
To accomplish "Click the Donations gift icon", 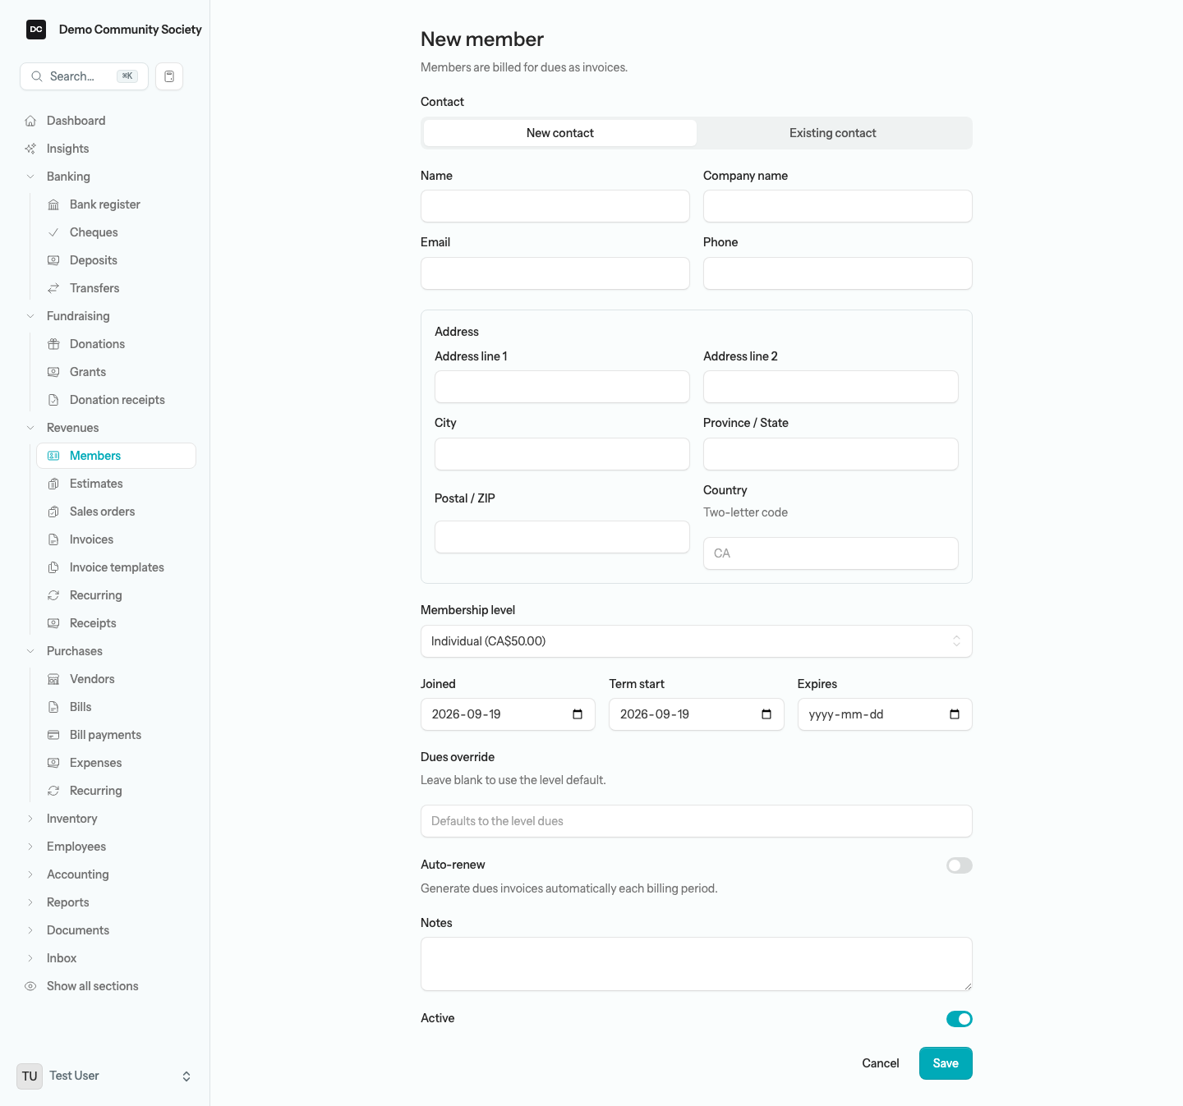I will tap(53, 344).
